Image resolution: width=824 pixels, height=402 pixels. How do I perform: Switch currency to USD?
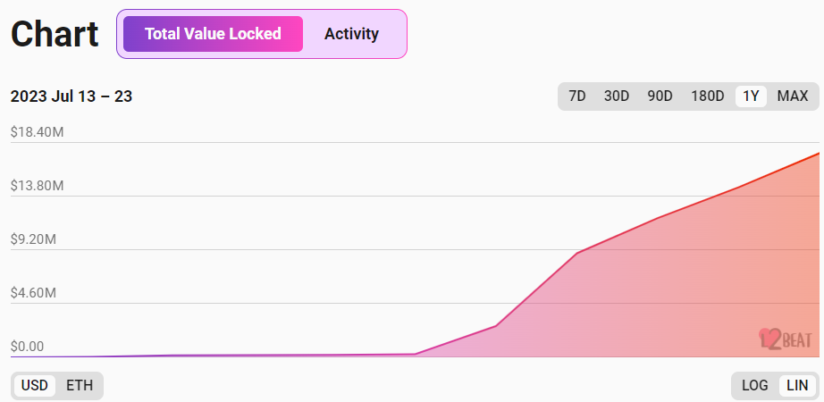35,386
